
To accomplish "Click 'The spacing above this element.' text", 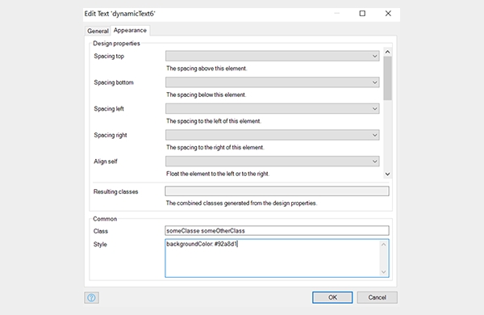I will point(207,69).
